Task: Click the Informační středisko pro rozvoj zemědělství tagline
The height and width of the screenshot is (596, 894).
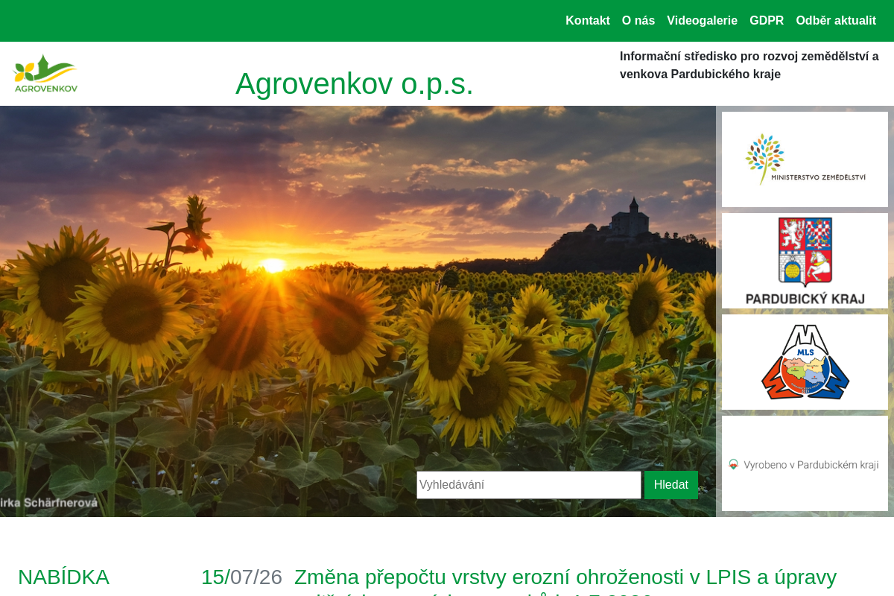Action: point(749,66)
